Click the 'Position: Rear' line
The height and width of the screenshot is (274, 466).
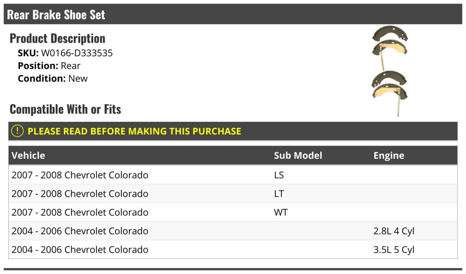49,66
